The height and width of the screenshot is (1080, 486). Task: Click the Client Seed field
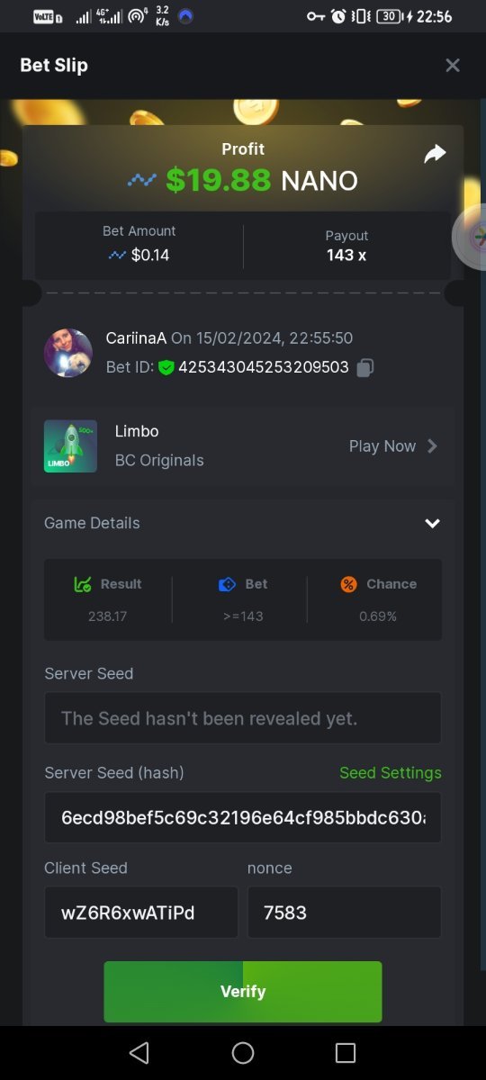click(141, 913)
